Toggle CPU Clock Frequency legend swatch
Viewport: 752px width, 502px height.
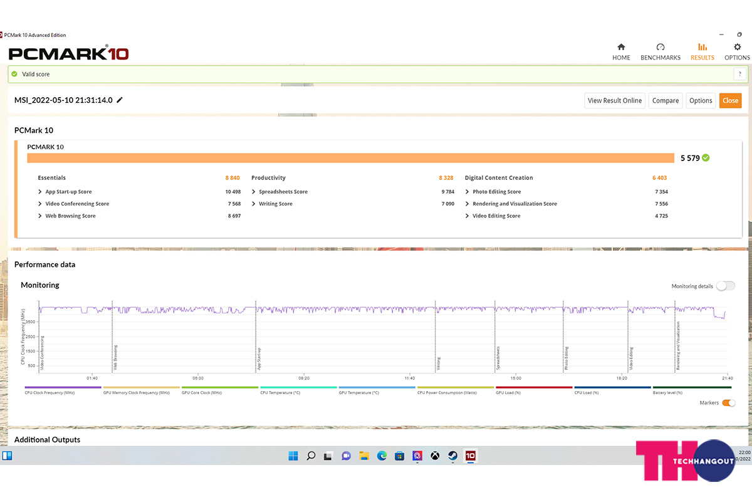pos(63,387)
